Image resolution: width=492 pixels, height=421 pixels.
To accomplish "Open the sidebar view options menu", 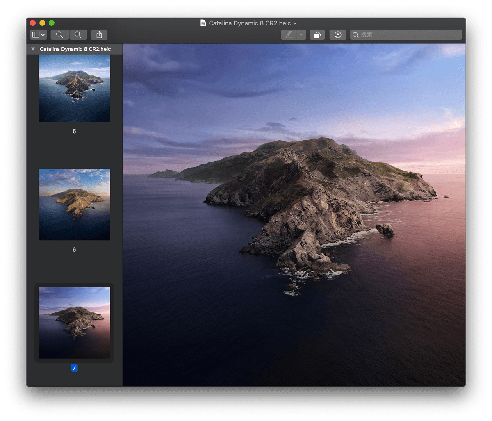I will [38, 35].
